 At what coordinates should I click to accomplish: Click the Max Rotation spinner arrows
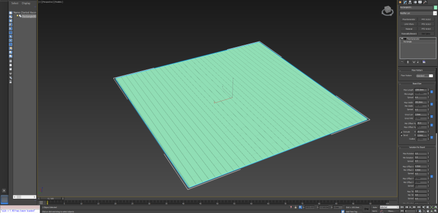pos(428,153)
